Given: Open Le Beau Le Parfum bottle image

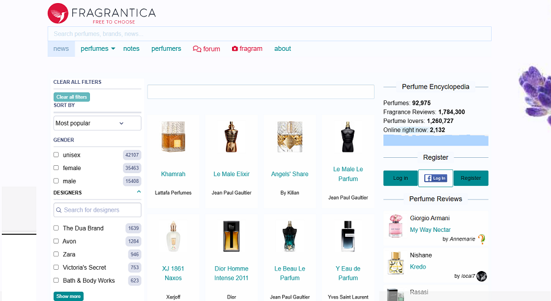Looking at the screenshot, I should pyautogui.click(x=290, y=236).
